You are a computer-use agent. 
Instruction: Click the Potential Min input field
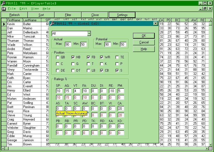123,44
